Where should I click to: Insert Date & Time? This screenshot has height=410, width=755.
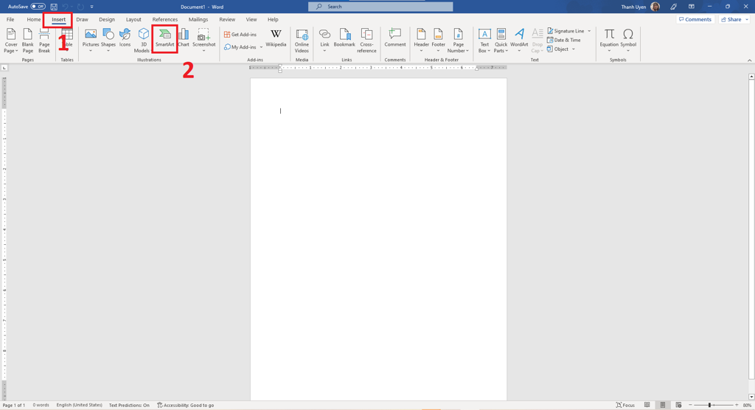tap(564, 40)
